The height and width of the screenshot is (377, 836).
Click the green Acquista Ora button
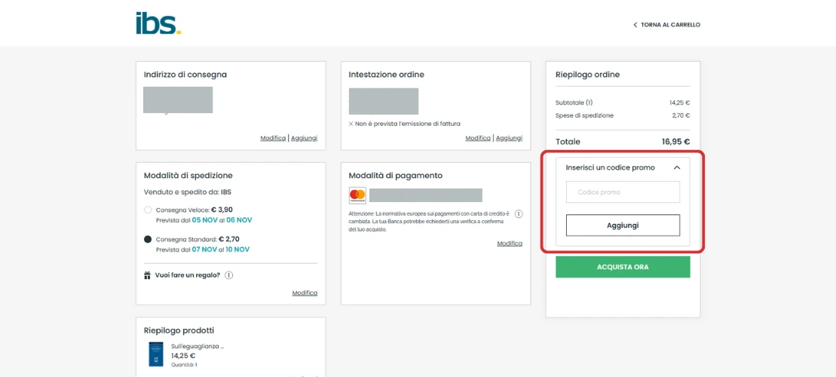pos(623,267)
